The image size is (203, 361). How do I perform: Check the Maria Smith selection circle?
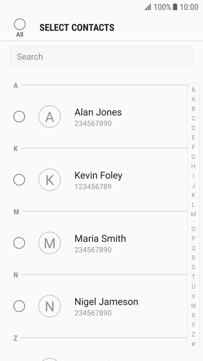click(x=19, y=243)
